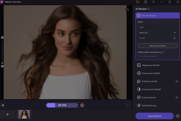
Task: Open settings gear next to Exportieren
Action: 178,116
